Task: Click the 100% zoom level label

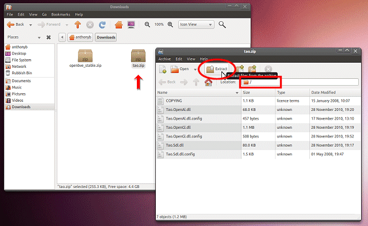Action: [159, 24]
